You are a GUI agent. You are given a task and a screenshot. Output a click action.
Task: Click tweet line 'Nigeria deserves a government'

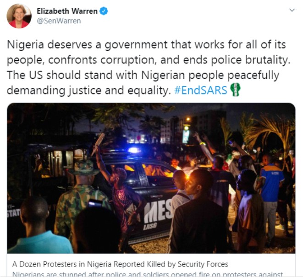pos(146,44)
